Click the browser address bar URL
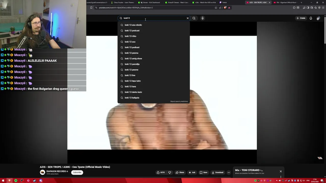 point(126,8)
